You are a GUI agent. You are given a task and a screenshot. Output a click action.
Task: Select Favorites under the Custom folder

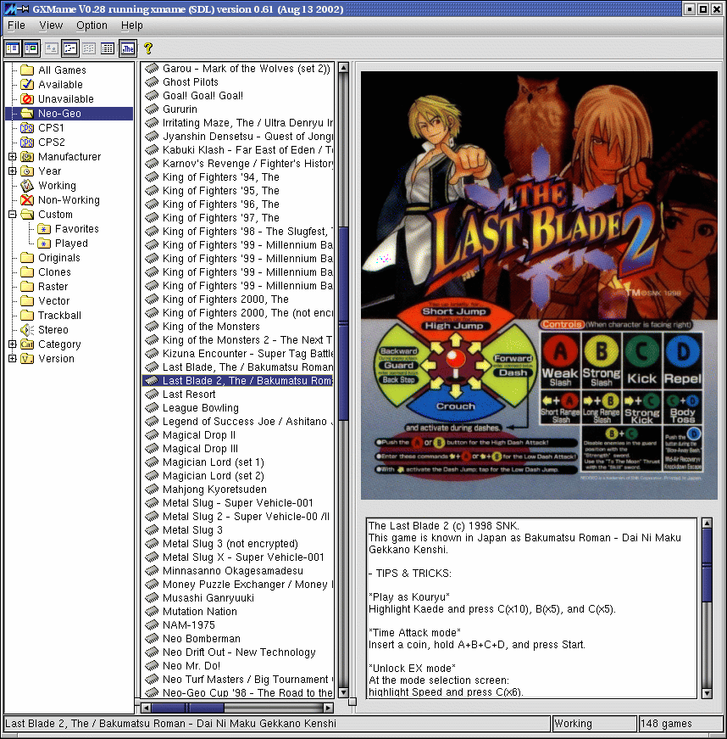[76, 229]
